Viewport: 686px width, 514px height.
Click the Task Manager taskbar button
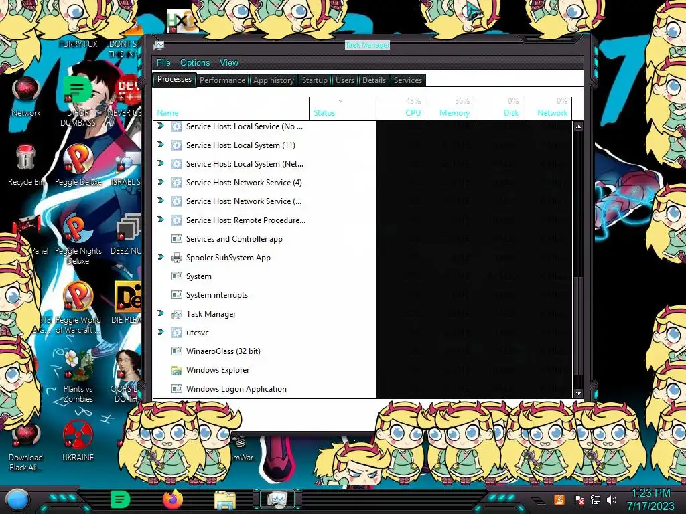pyautogui.click(x=277, y=499)
